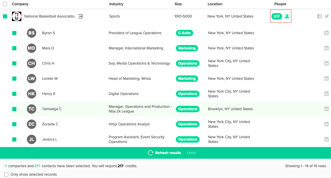Screen dimensions: 331x178
Task: Click the C-Suite tag for Byron S
Action: click(185, 33)
